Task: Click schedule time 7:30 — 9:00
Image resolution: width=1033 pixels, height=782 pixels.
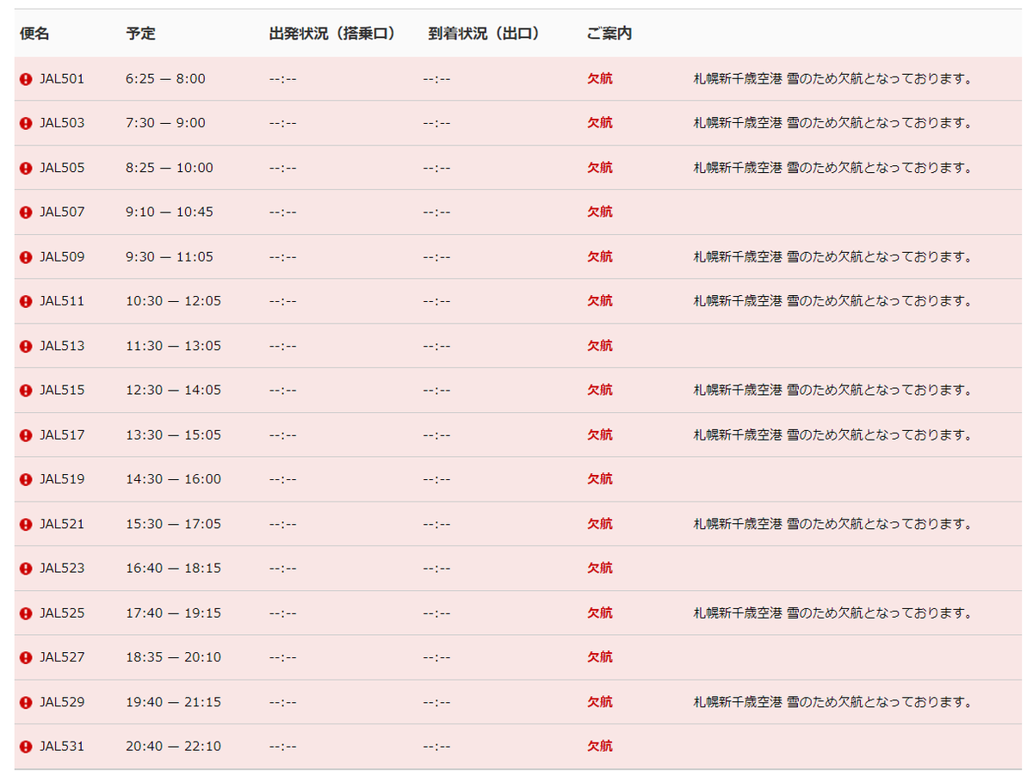Action: [165, 123]
